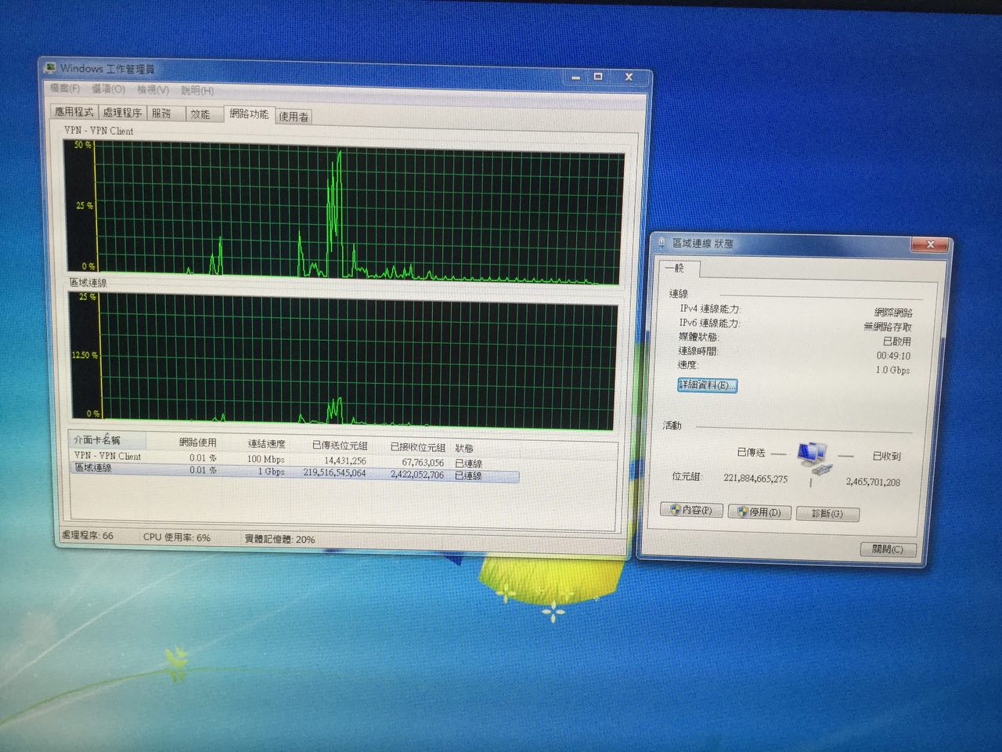Click "處理程序: 66" in the status bar
The width and height of the screenshot is (1002, 752).
coord(87,536)
